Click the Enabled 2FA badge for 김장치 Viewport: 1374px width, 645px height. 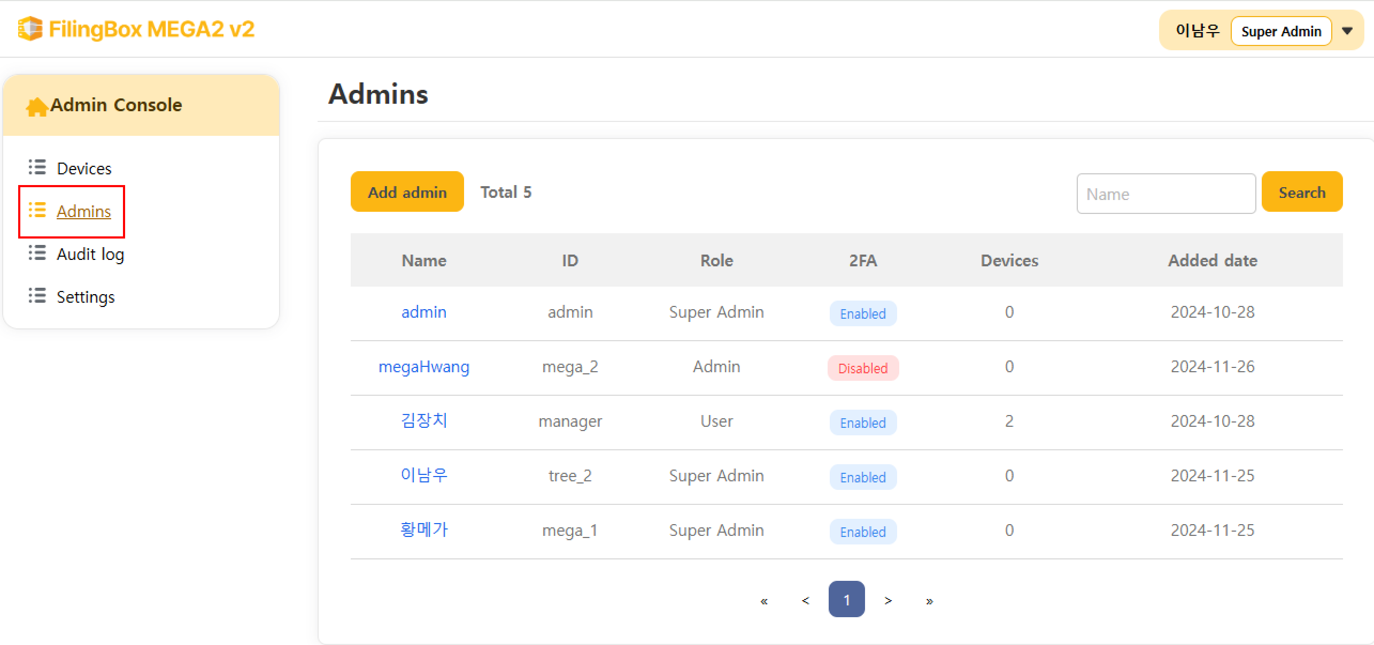click(862, 423)
